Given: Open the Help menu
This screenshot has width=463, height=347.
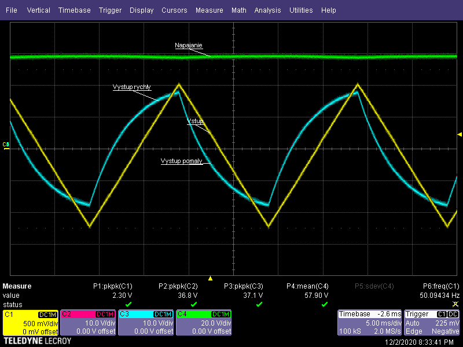Looking at the screenshot, I should (328, 10).
